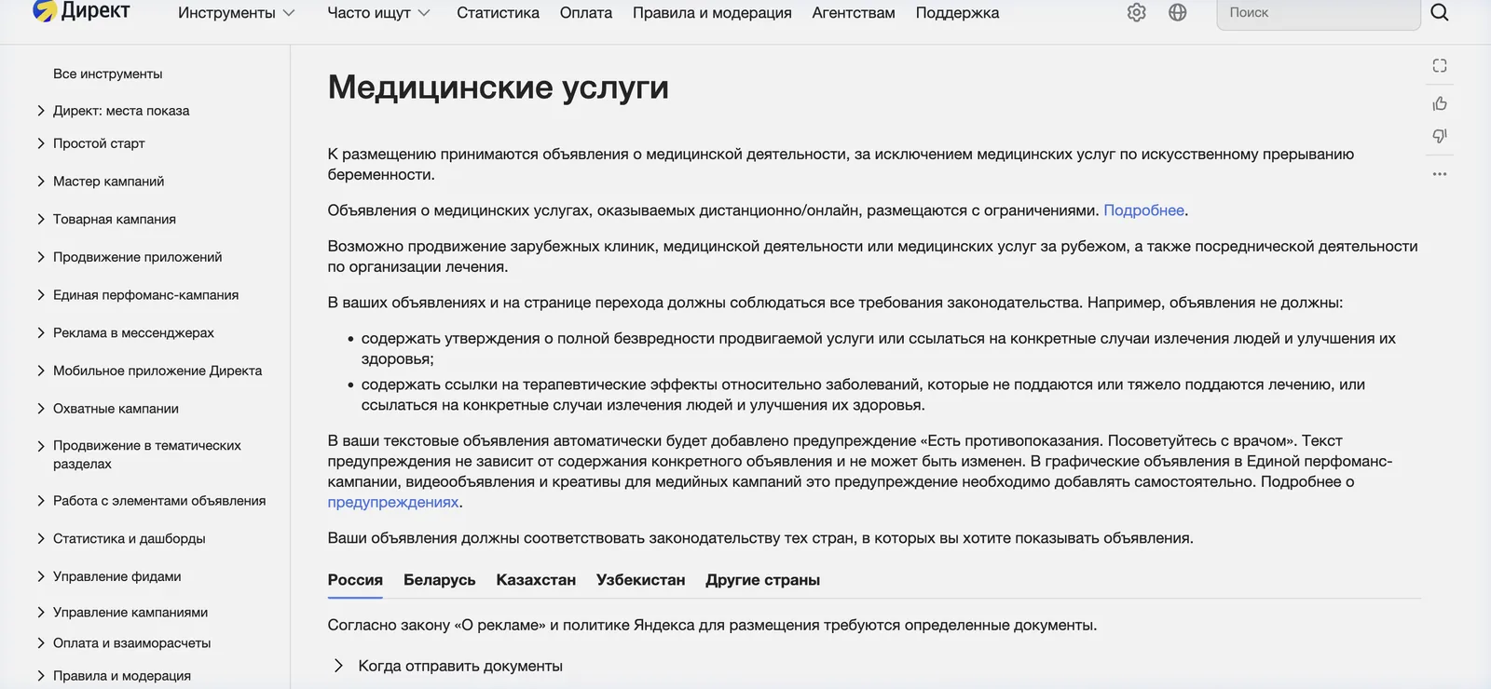Image resolution: width=1491 pixels, height=689 pixels.
Task: Click the thumbs down icon
Action: (x=1440, y=136)
